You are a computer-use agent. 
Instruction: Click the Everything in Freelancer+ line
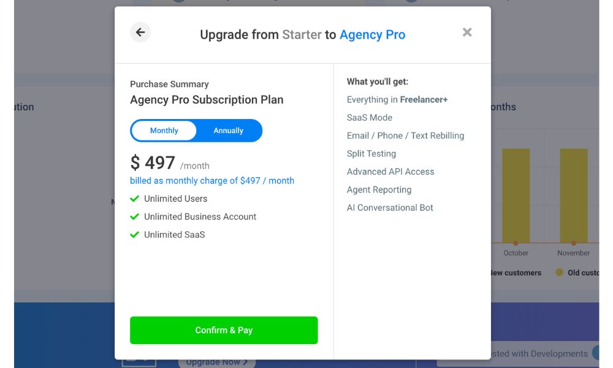(x=397, y=99)
